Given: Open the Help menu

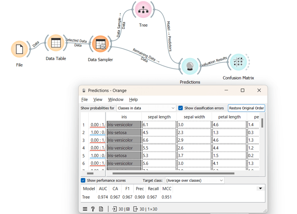Looking at the screenshot, I should (x=133, y=100).
